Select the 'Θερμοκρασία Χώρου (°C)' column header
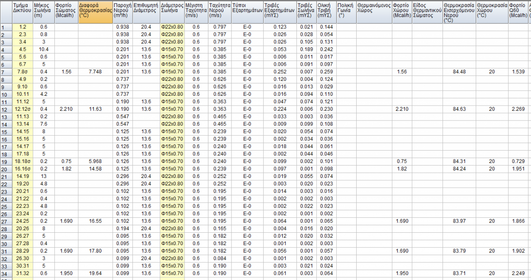The width and height of the screenshot is (531, 280). pos(492,12)
